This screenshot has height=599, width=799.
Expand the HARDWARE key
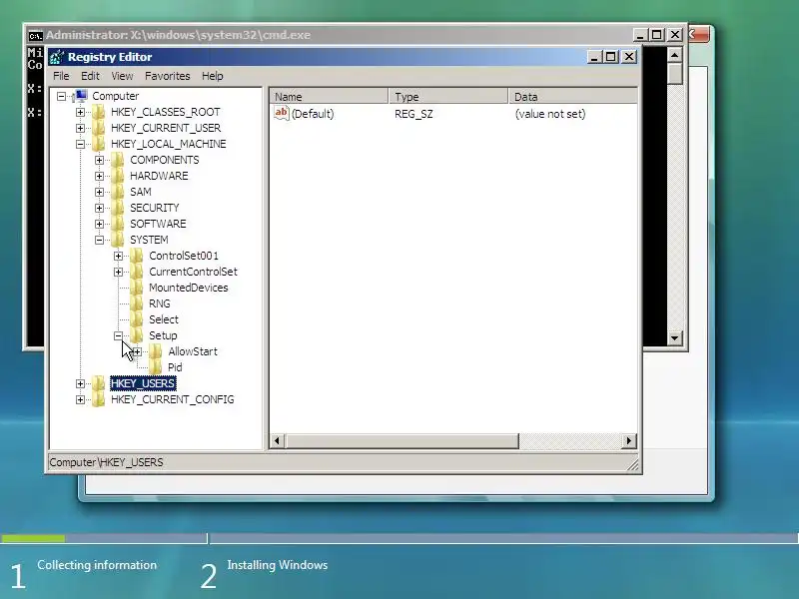pyautogui.click(x=99, y=176)
